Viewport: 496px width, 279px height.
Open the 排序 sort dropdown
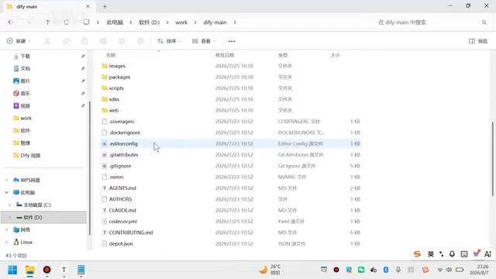[169, 41]
